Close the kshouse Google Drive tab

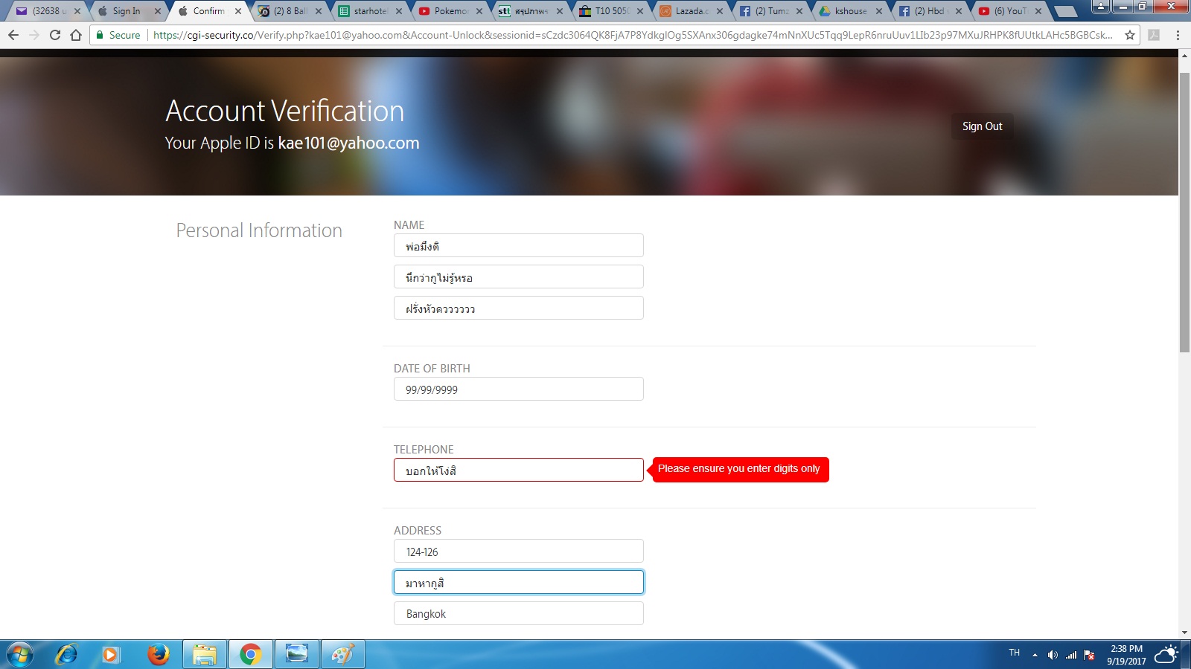[879, 11]
